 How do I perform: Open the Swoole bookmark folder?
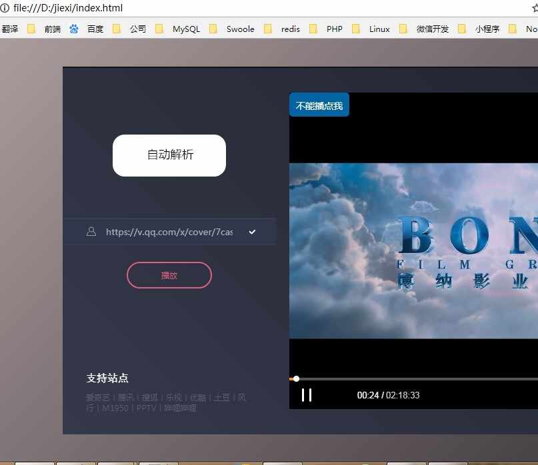(x=232, y=29)
